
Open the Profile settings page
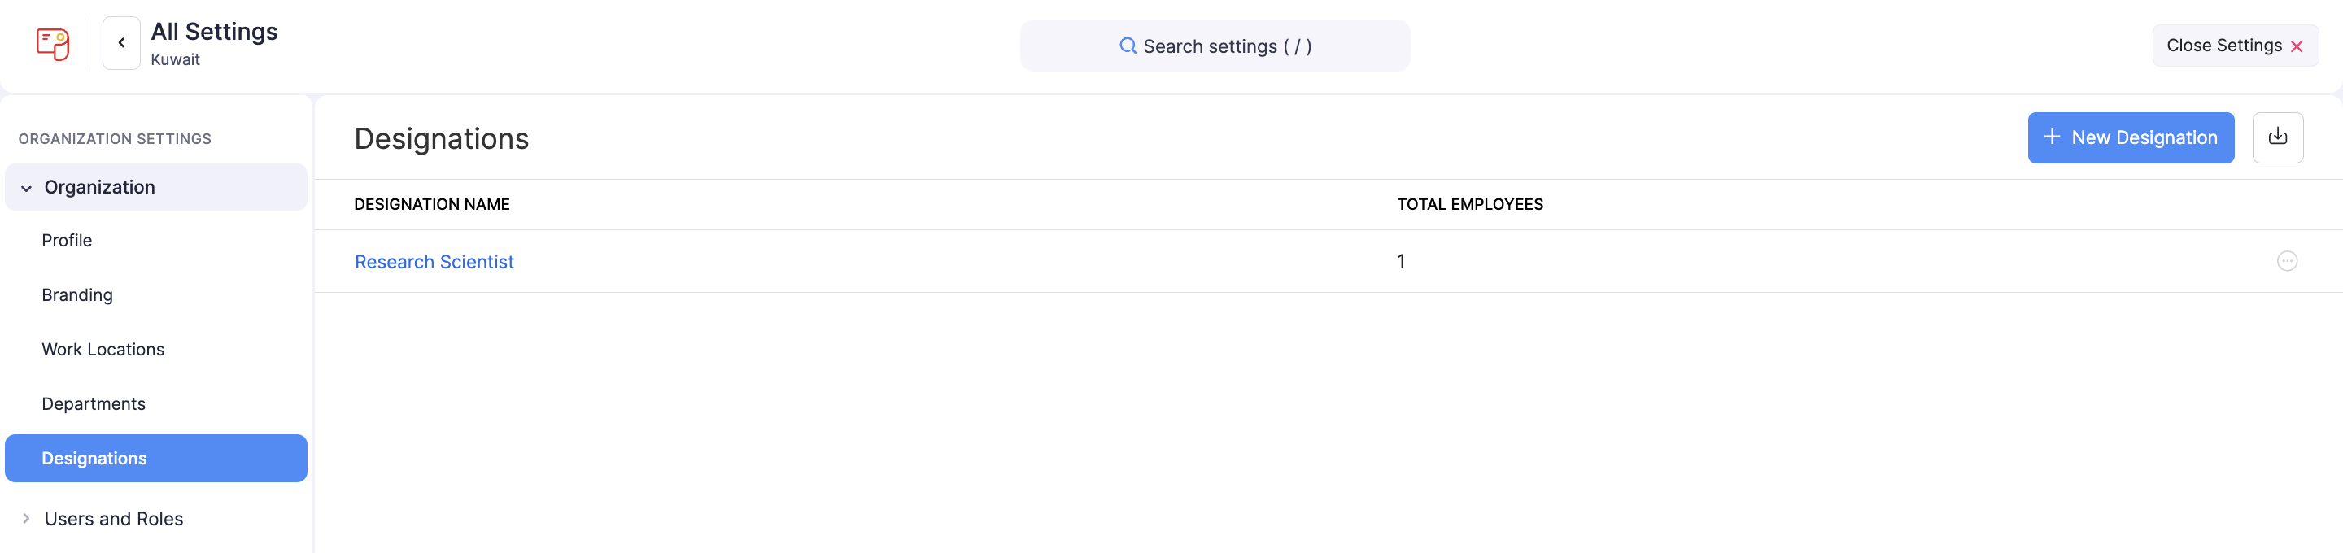(x=68, y=240)
